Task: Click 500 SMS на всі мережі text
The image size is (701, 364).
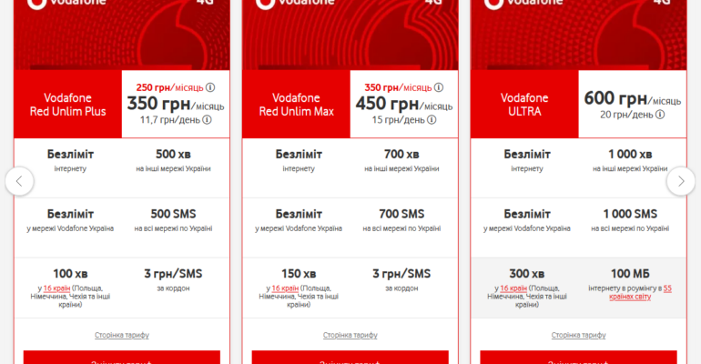Action: click(174, 220)
